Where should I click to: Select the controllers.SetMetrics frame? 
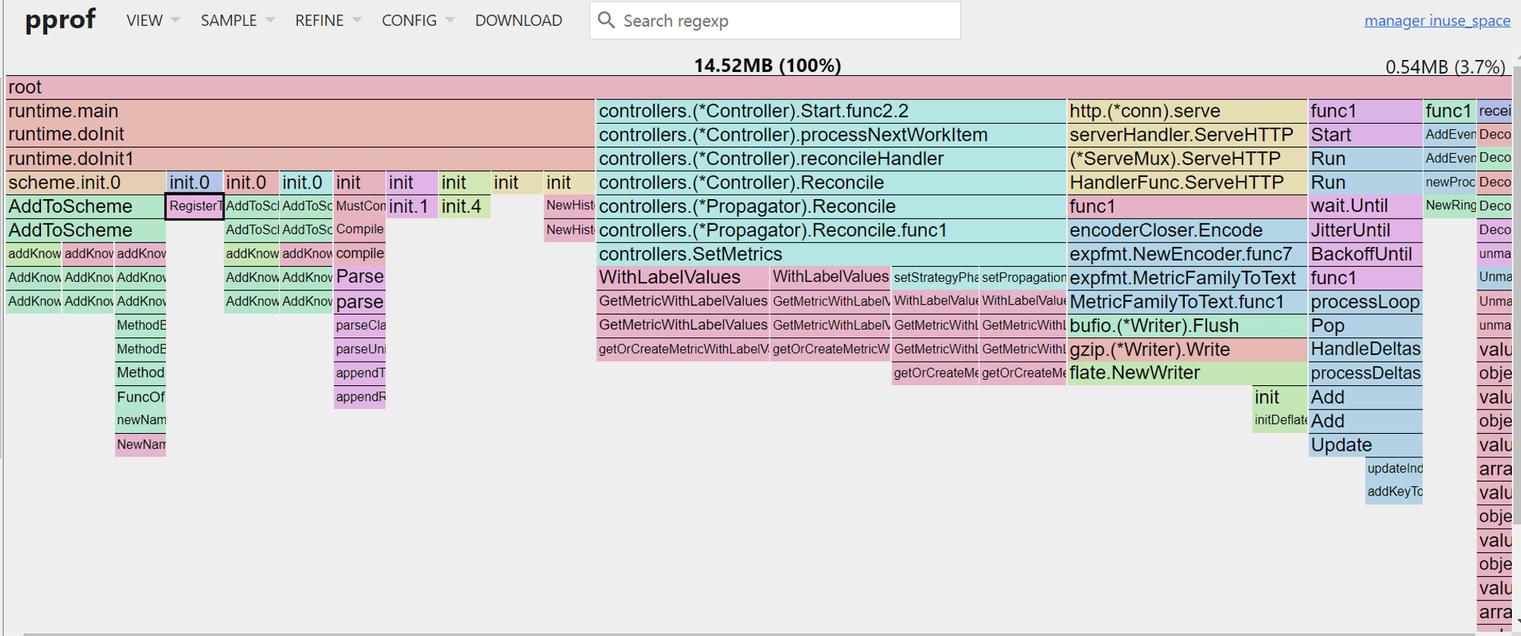[x=831, y=254]
